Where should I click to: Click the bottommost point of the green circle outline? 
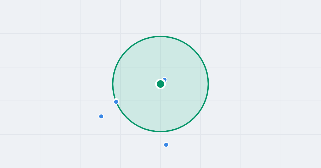[x=160, y=131]
